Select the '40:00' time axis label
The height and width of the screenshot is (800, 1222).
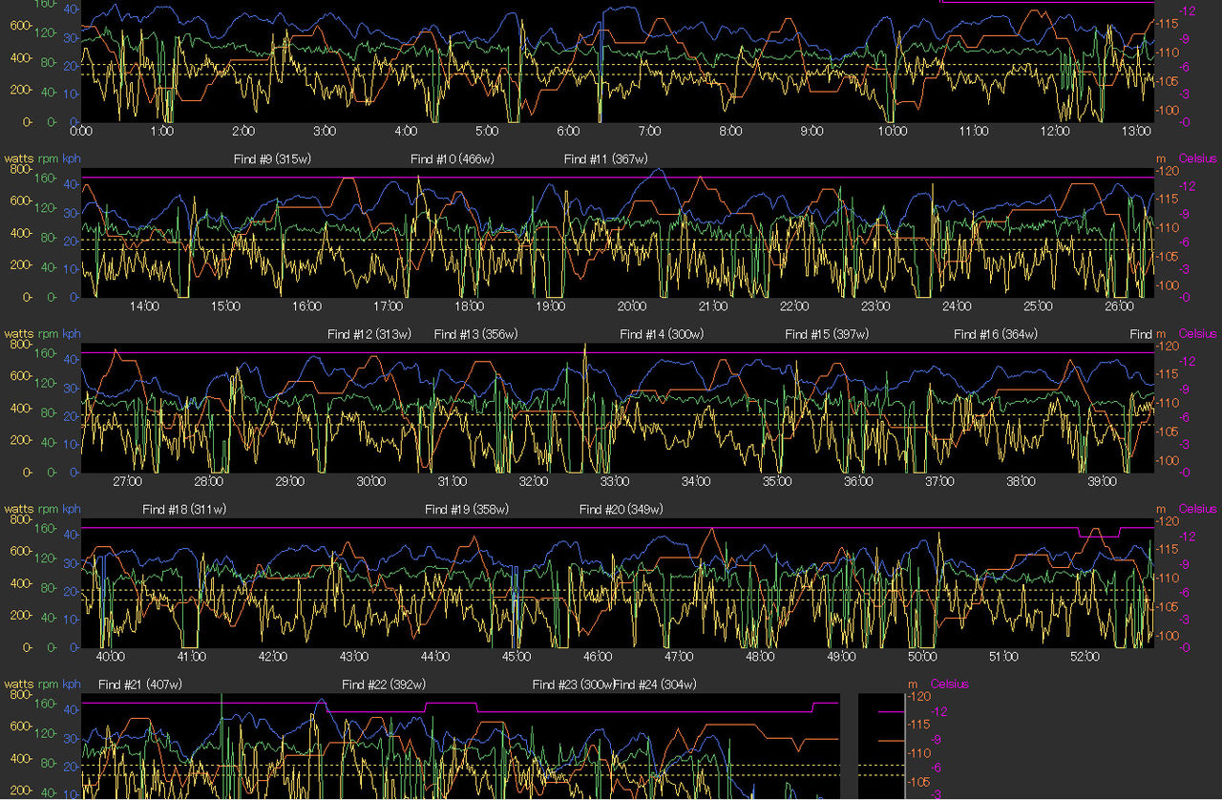pos(110,658)
